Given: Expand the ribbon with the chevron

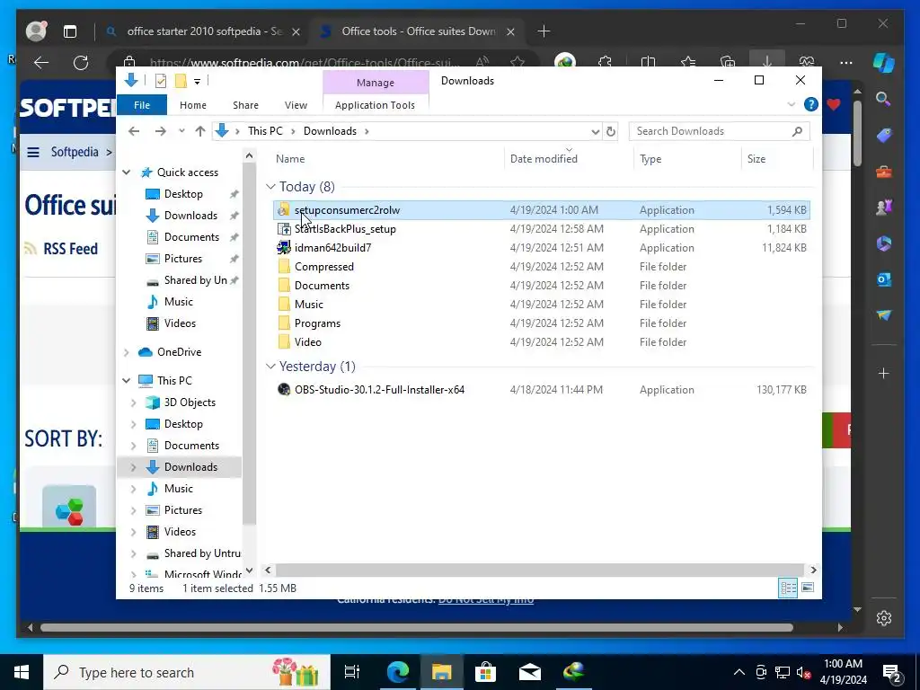Looking at the screenshot, I should click(x=791, y=104).
